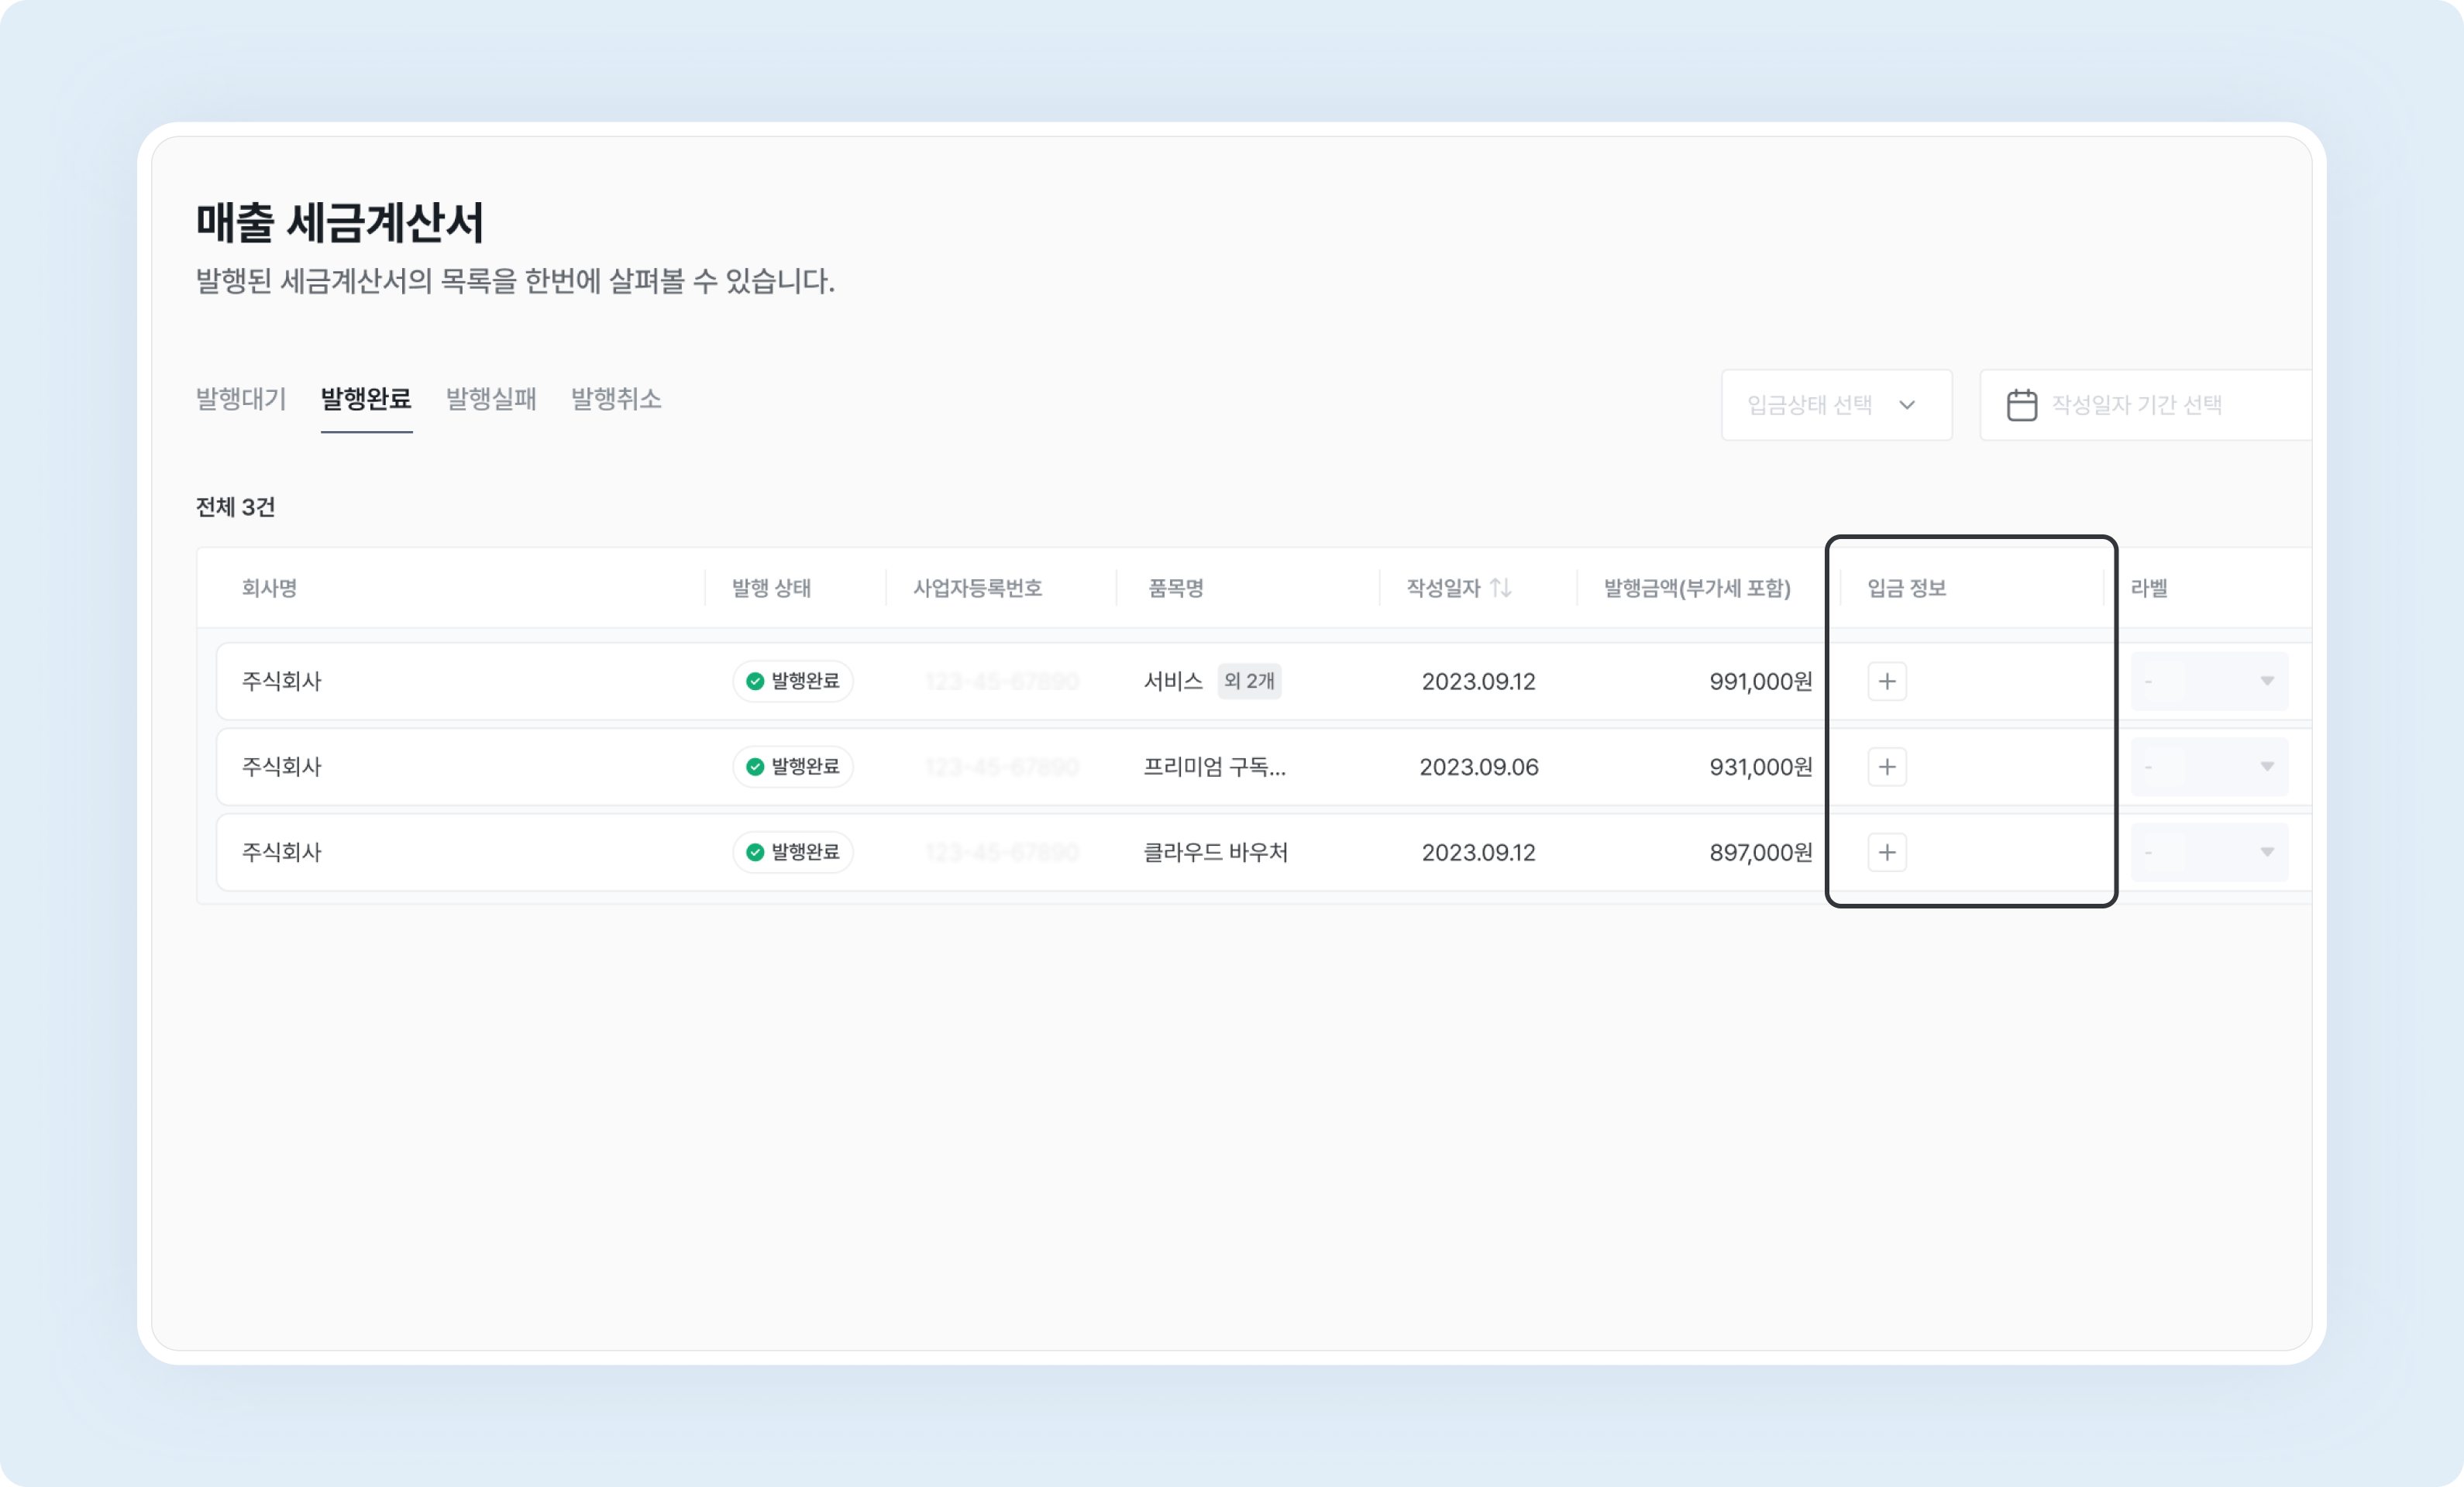The width and height of the screenshot is (2464, 1487).
Task: Click the 라벨 selector on the 프리미엄 구독 row
Action: pos(2210,767)
